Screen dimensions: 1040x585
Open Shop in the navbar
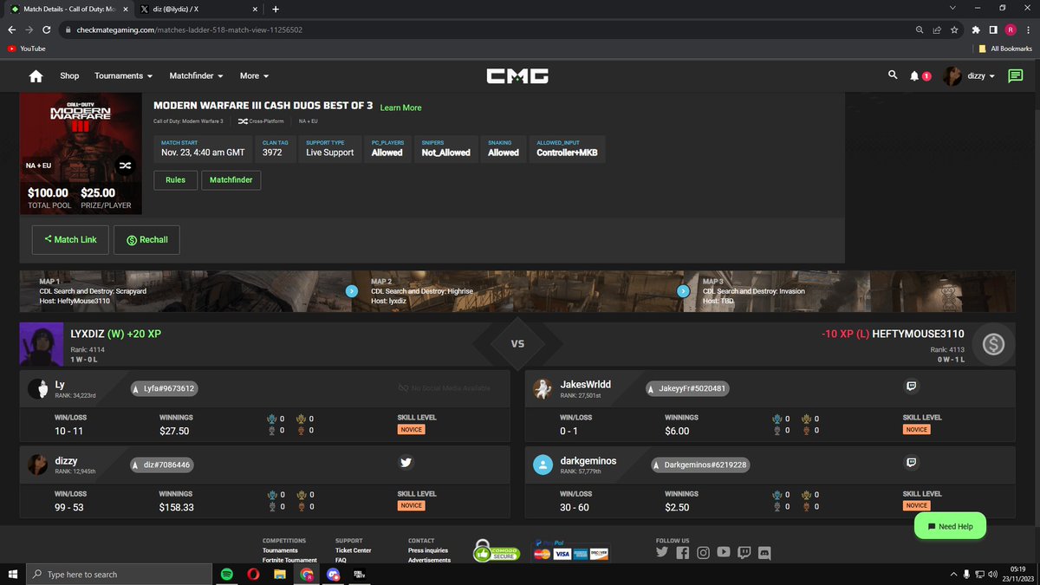[69, 76]
